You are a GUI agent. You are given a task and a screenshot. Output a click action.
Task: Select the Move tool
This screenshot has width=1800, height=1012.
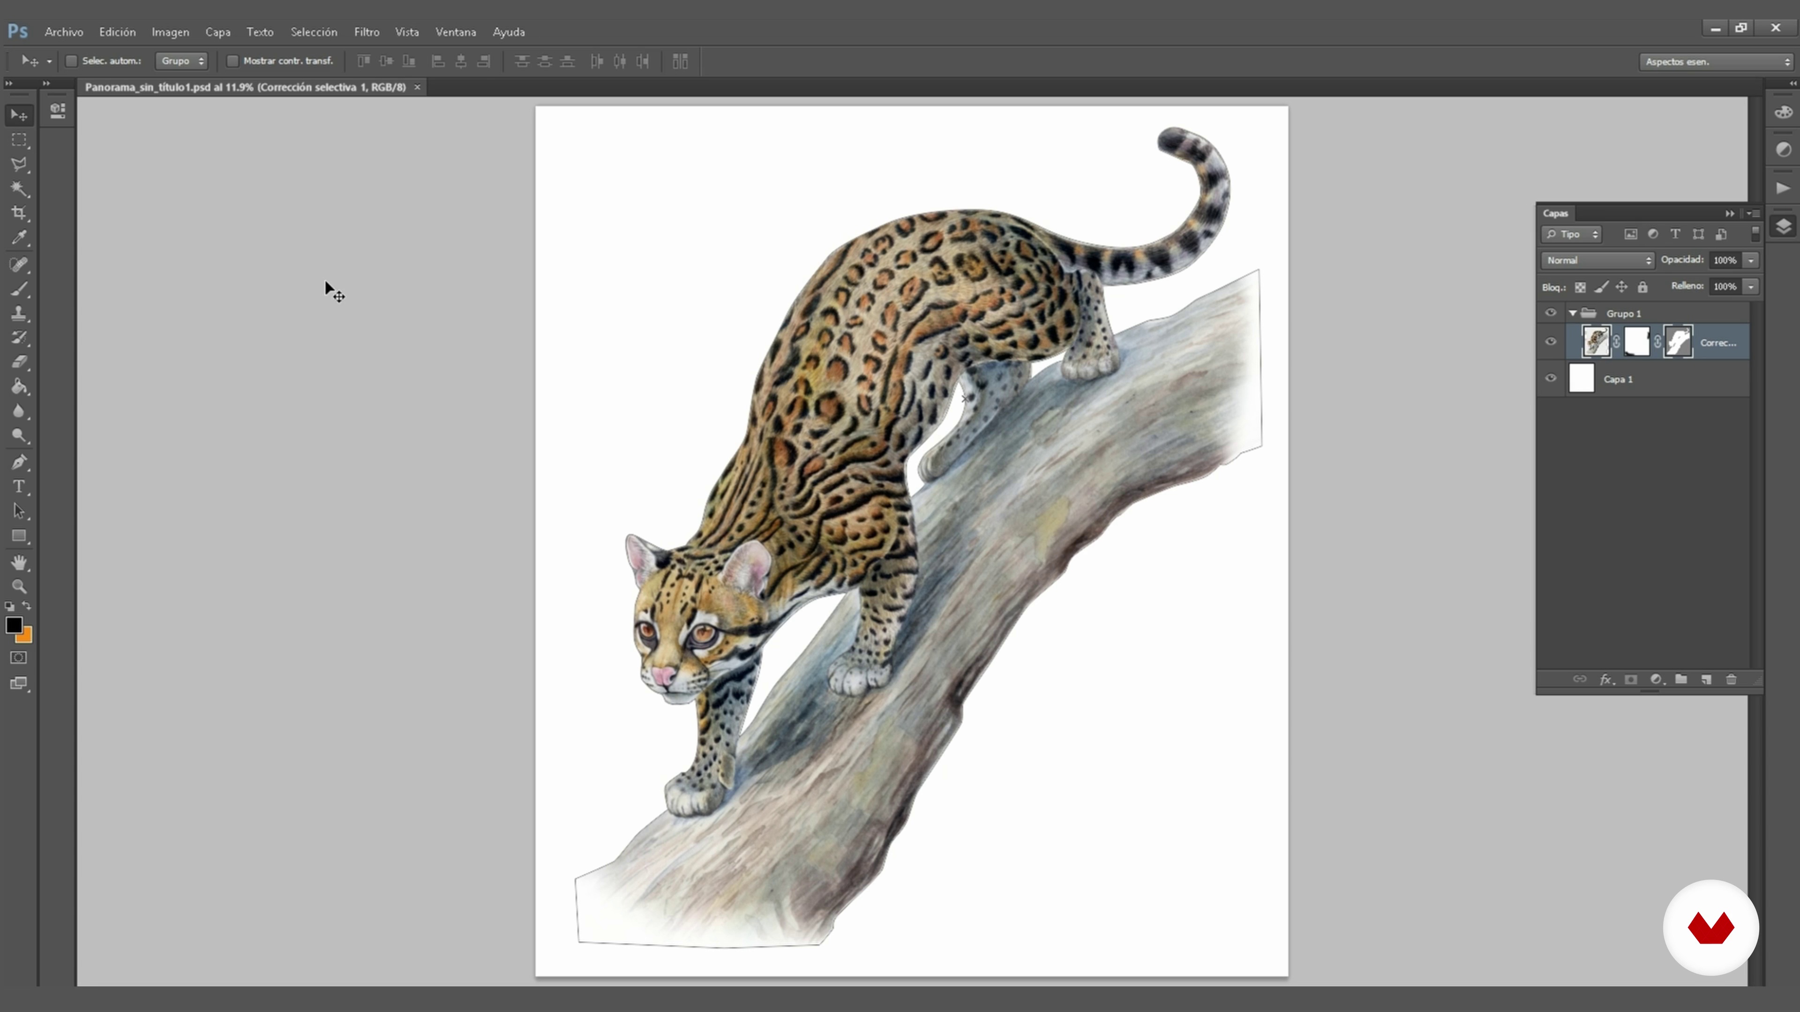pyautogui.click(x=19, y=115)
